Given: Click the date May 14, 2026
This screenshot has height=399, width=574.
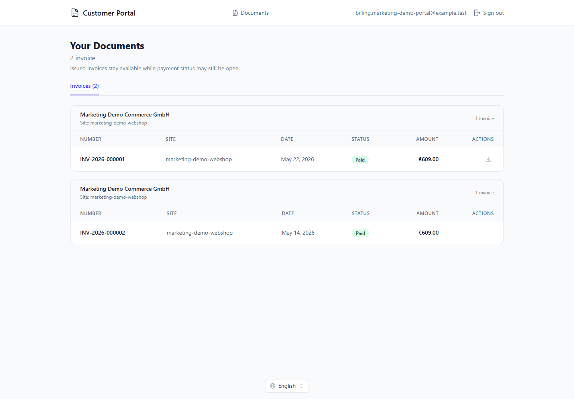Looking at the screenshot, I should (298, 233).
